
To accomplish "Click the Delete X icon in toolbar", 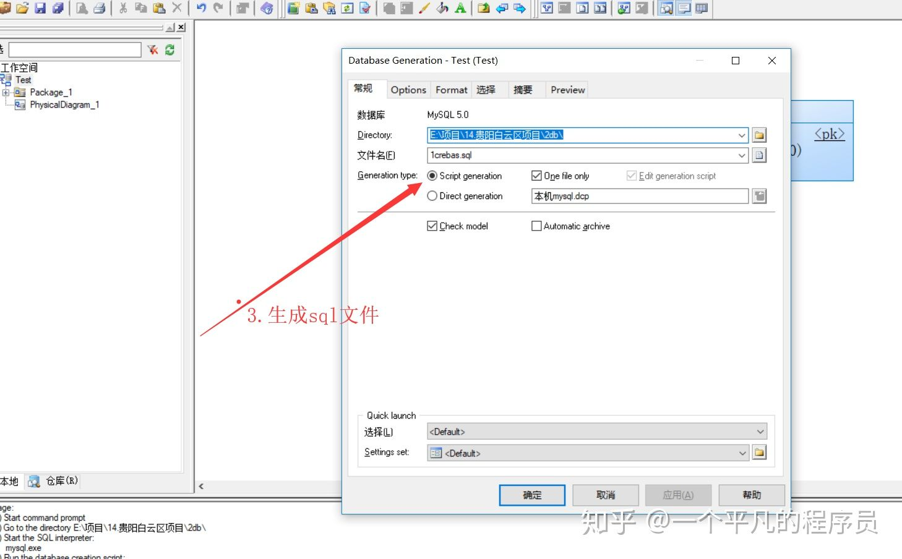I will click(x=177, y=8).
